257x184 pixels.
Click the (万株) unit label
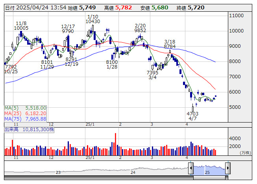click(x=245, y=153)
